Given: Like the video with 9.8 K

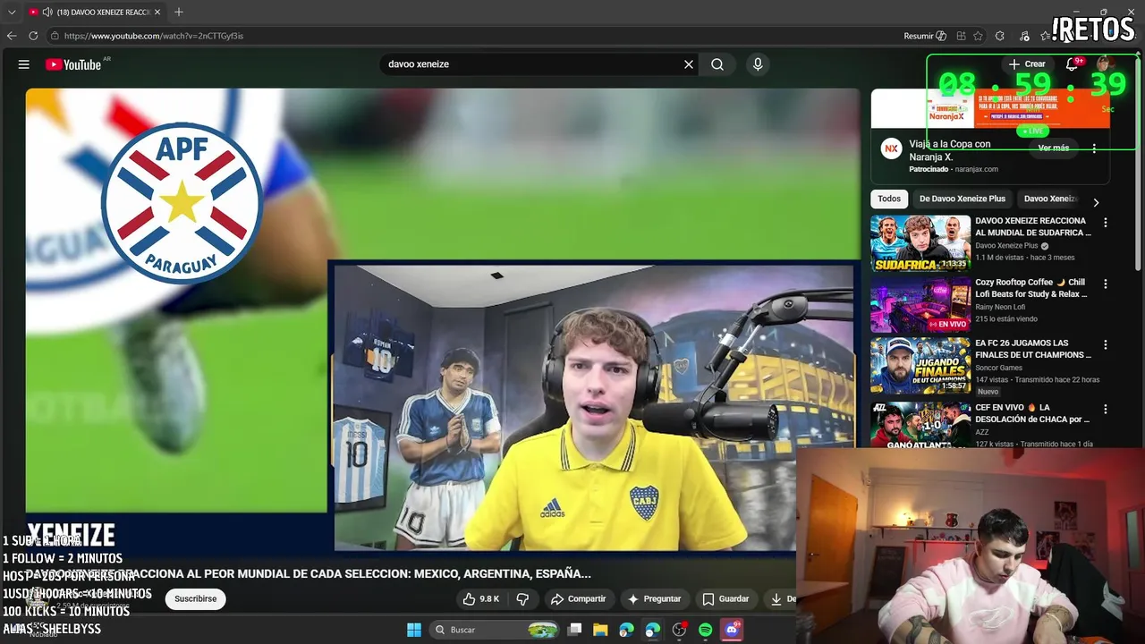Looking at the screenshot, I should click(x=481, y=598).
